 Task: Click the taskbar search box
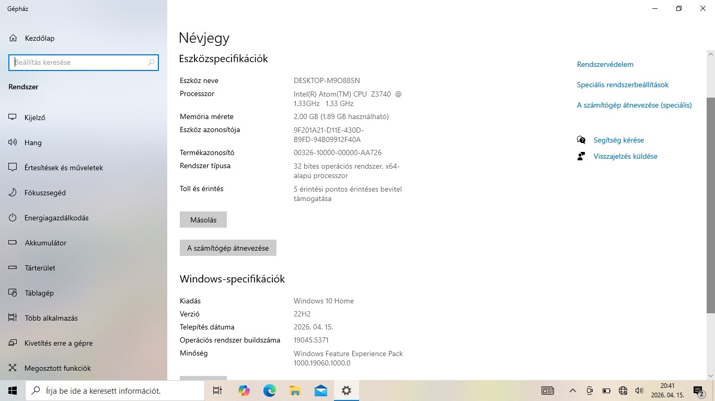pos(115,391)
